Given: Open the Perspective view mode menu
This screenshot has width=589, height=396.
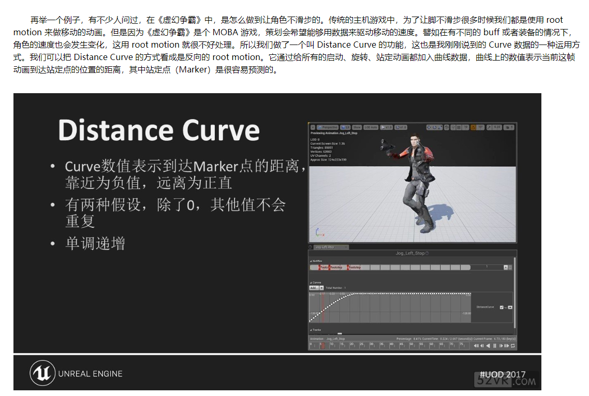Looking at the screenshot, I should pyautogui.click(x=328, y=127).
